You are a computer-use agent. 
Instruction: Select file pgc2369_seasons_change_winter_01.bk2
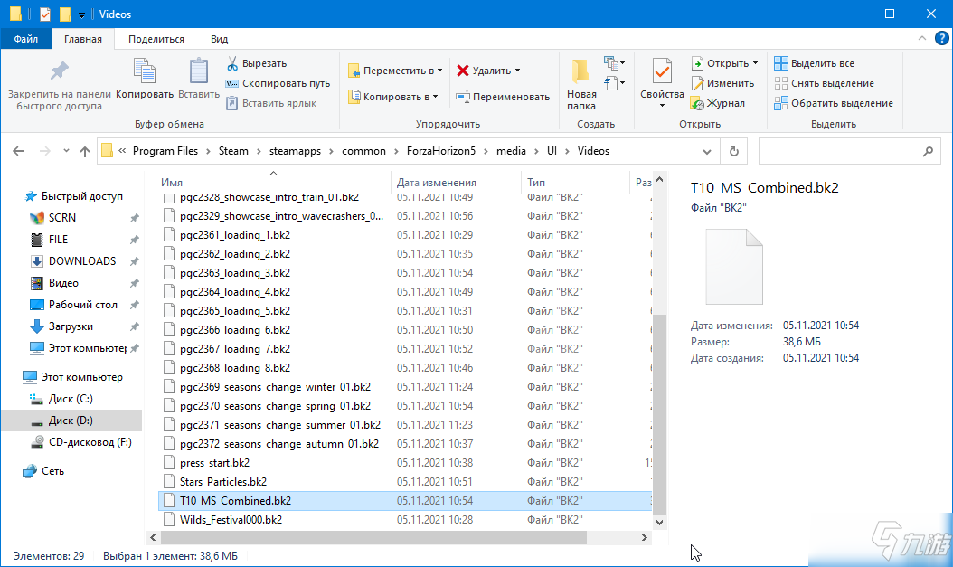275,387
